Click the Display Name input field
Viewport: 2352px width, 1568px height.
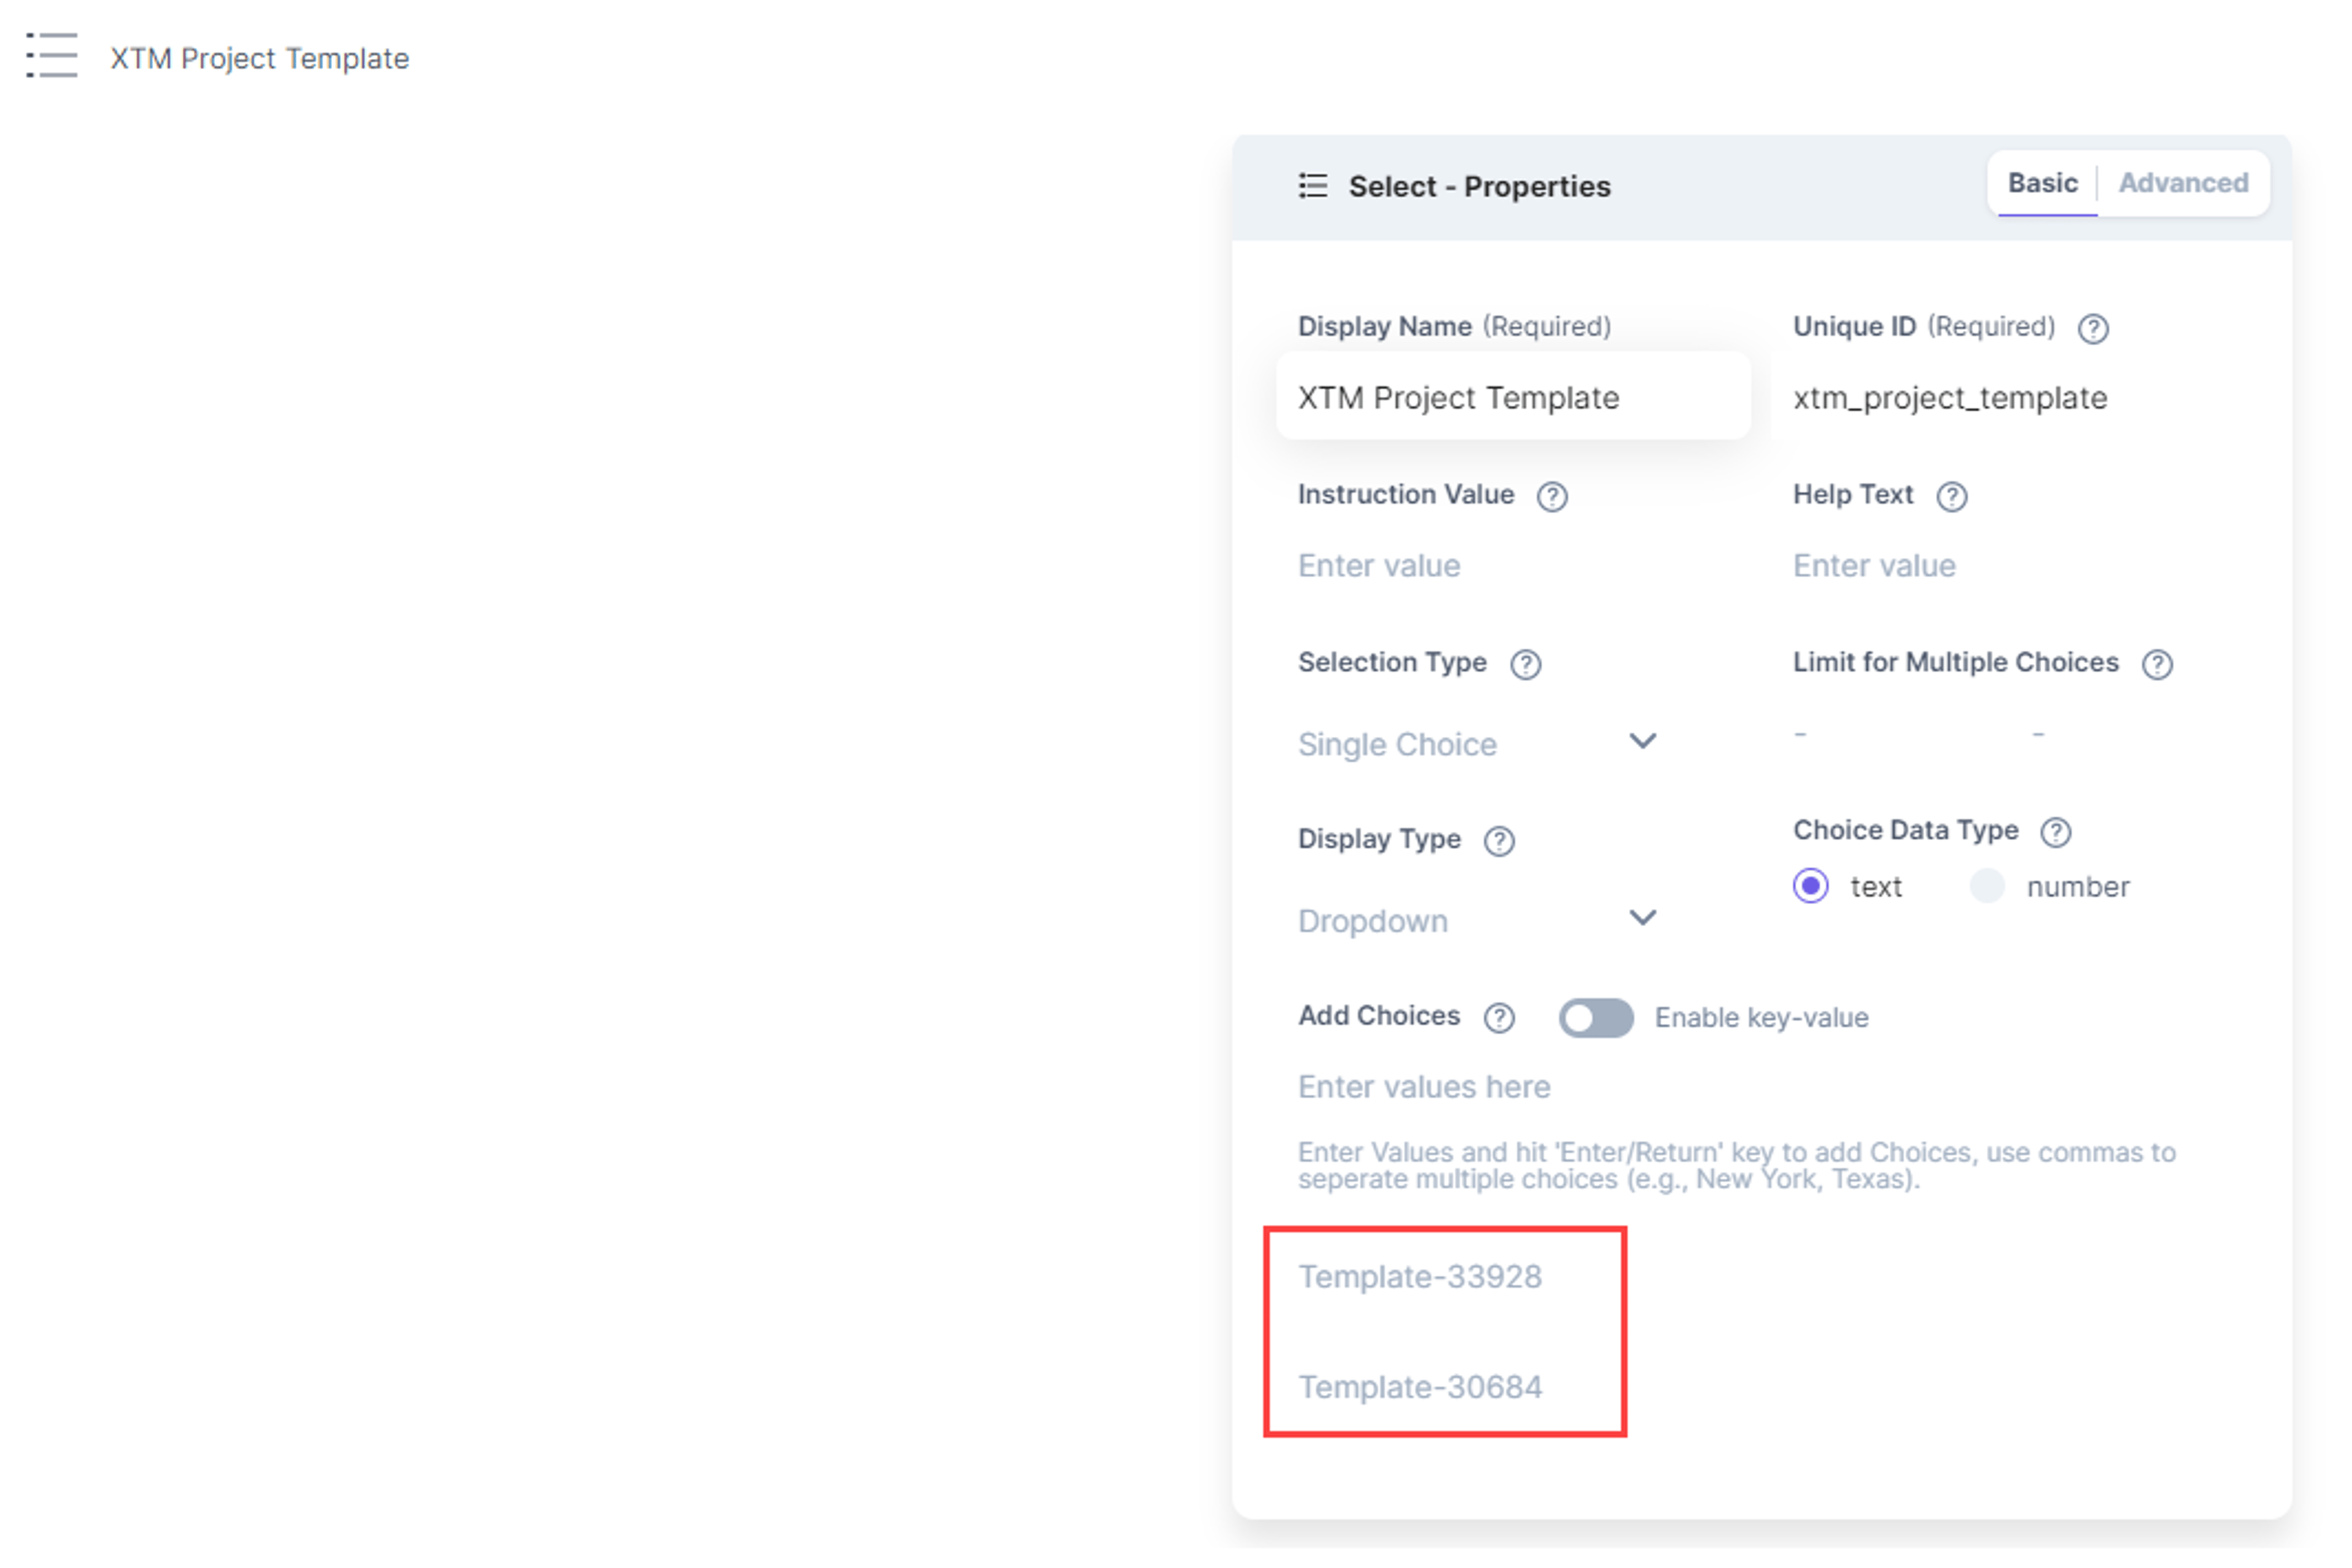[x=1513, y=397]
